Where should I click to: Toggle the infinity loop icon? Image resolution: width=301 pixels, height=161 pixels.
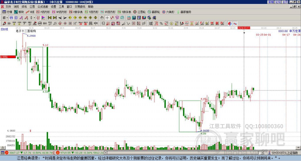pyautogui.click(x=235, y=24)
